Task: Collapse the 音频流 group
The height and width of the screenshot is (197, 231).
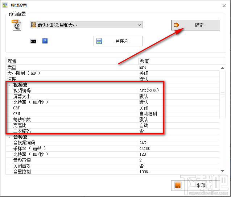Action: [9, 137]
